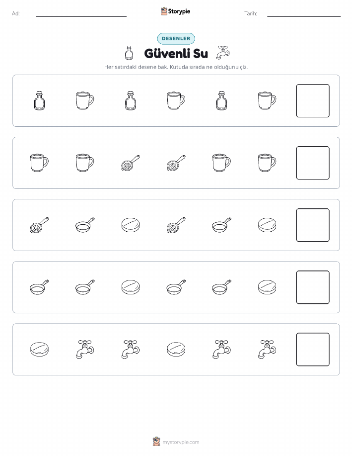Select the first faucet in the bottom row

coord(85,349)
